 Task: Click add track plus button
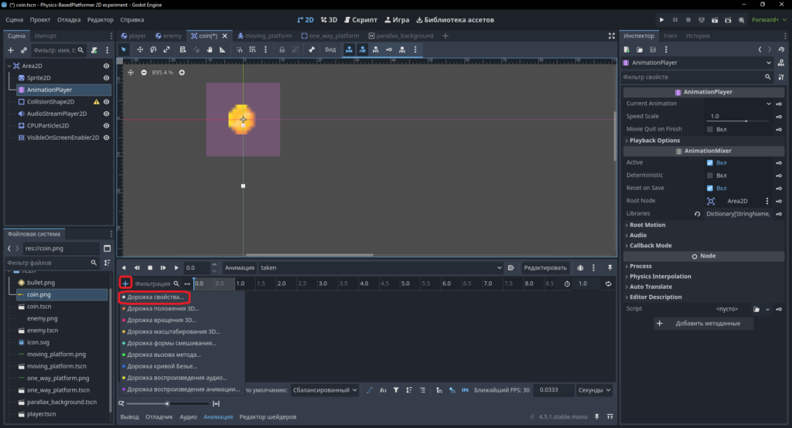tap(125, 284)
